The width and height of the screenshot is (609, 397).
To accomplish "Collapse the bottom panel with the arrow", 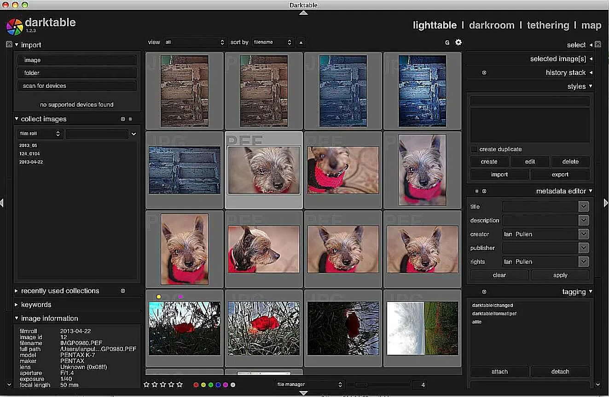I will point(303,393).
